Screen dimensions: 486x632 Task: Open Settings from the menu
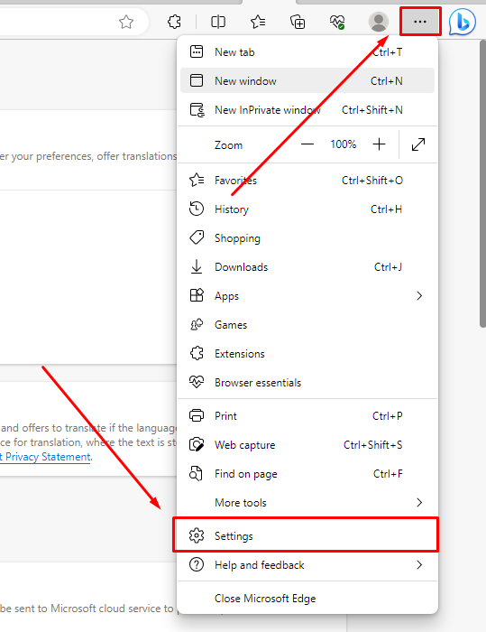[x=307, y=535]
